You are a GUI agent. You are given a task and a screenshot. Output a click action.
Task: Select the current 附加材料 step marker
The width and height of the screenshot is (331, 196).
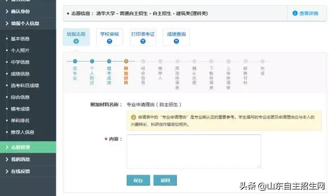pyautogui.click(x=126, y=61)
